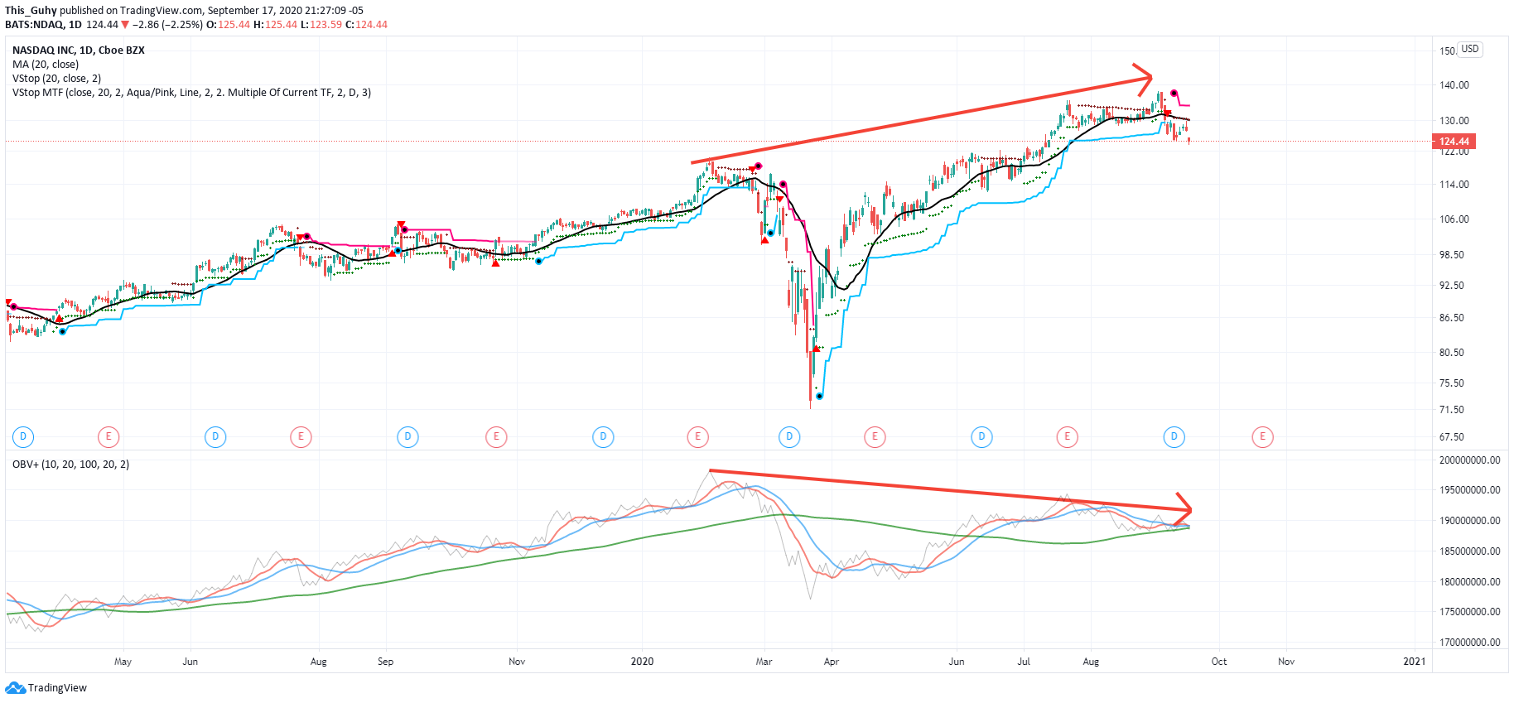Click the −2.86 (−2.25%) change value

coord(167,25)
